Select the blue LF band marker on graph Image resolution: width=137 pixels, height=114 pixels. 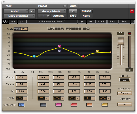(x=34, y=56)
